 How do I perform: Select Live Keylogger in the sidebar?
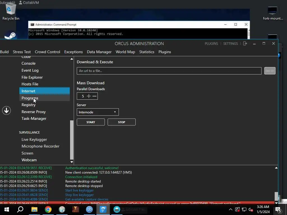point(45,139)
